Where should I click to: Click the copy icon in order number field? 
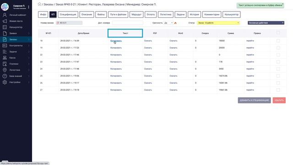[58, 23]
